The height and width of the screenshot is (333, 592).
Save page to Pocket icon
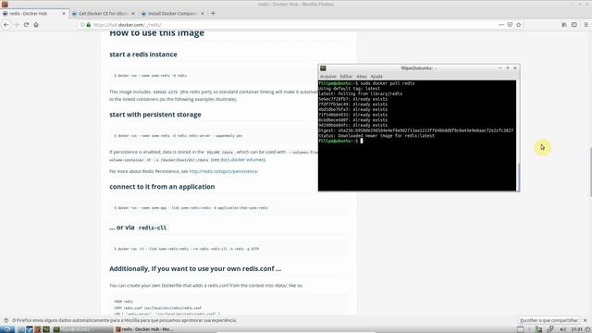pyautogui.click(x=510, y=25)
